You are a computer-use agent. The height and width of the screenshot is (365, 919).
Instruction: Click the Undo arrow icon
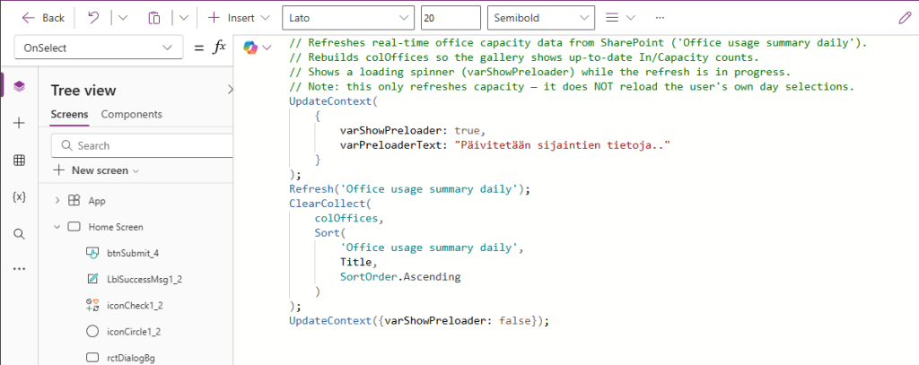[93, 18]
